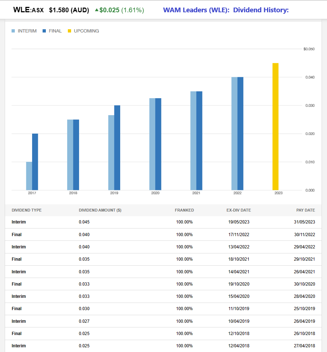Screen dimensions: 327x352
Task: Click ex-div date 12/04/2018
Action: click(x=239, y=346)
